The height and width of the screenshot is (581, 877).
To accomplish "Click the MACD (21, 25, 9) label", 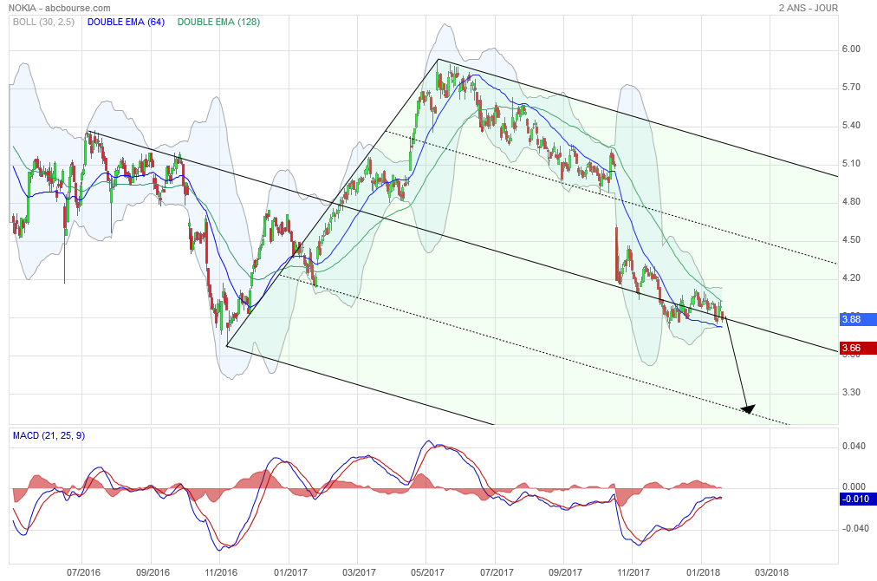I will (x=49, y=435).
